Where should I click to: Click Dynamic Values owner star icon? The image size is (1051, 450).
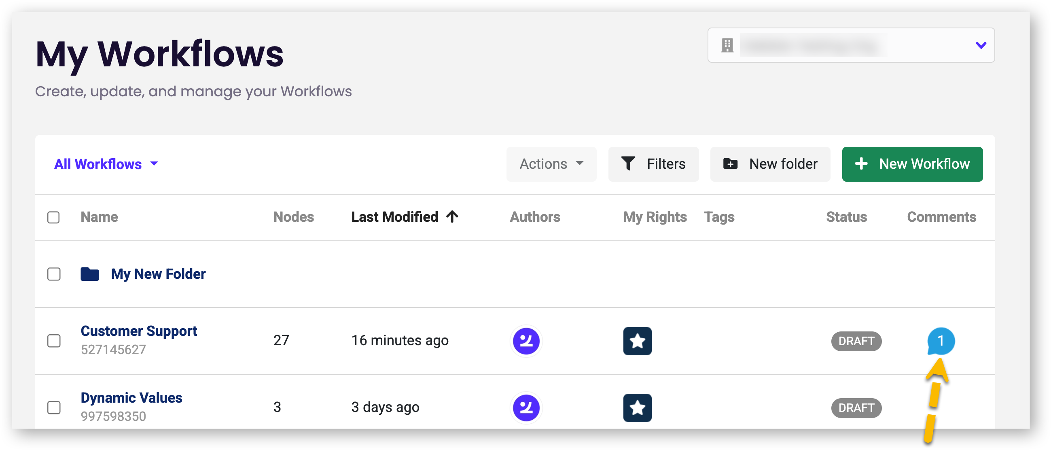[x=637, y=407]
